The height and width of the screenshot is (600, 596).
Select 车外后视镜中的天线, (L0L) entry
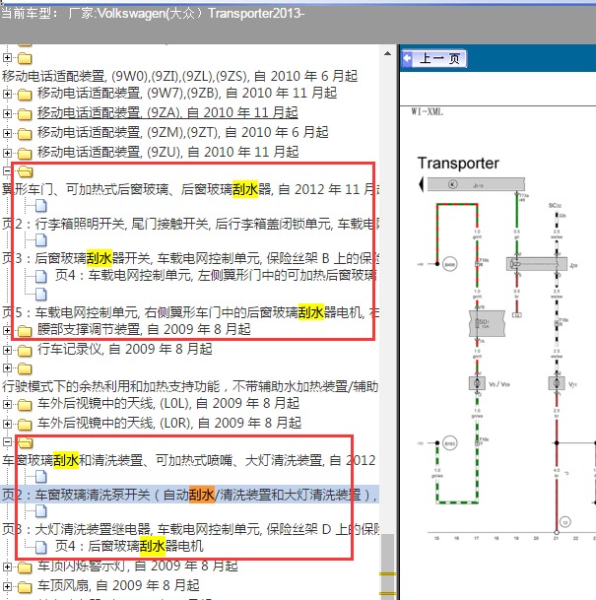click(x=168, y=403)
